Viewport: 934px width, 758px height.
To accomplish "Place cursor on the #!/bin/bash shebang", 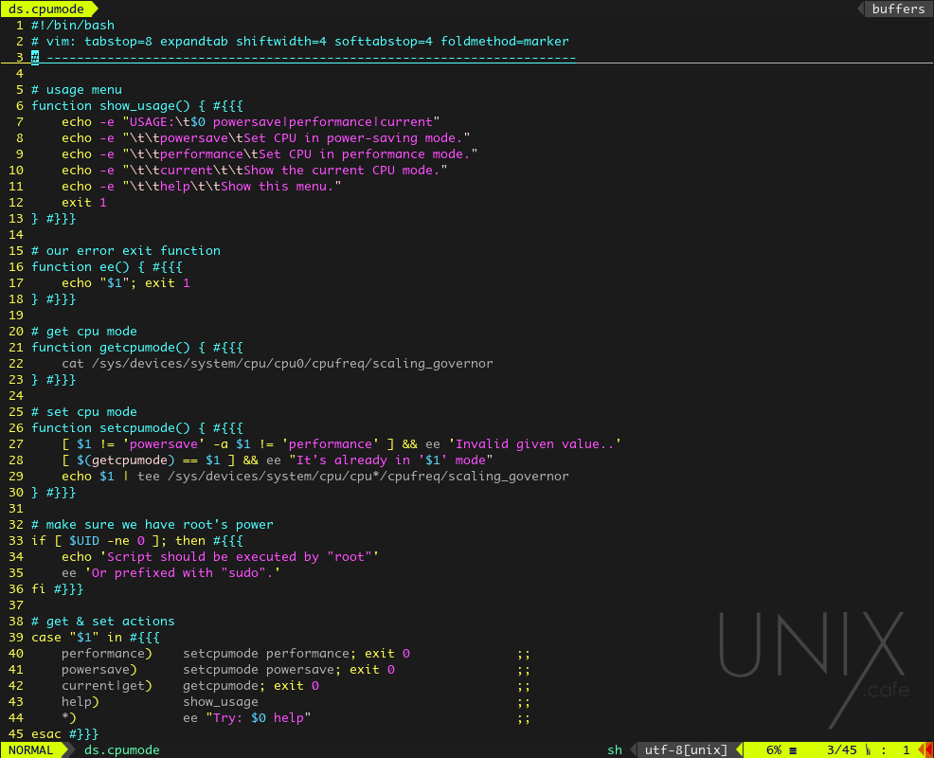I will (x=73, y=25).
